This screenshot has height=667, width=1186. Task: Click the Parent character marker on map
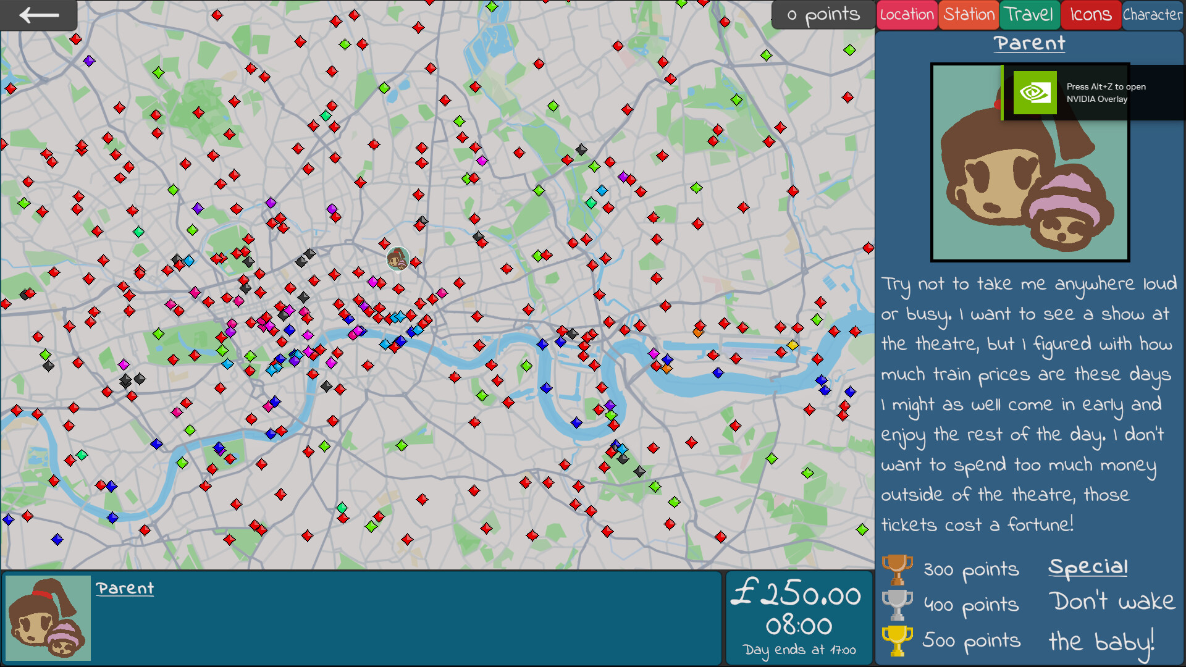coord(397,258)
